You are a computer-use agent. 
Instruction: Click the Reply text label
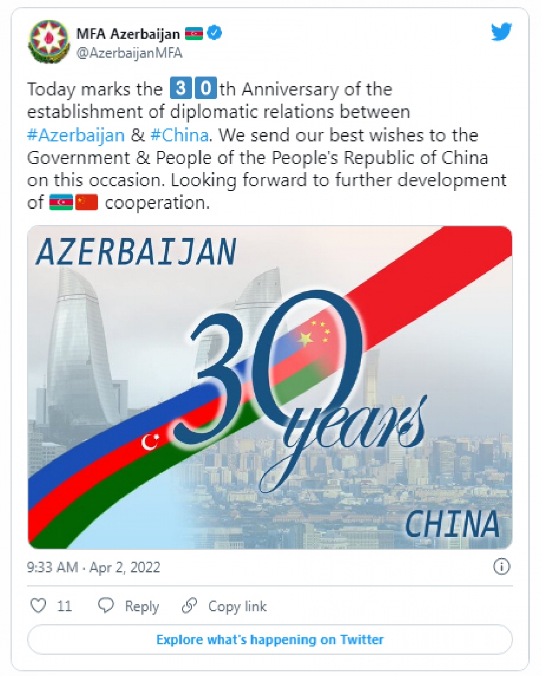coord(142,606)
